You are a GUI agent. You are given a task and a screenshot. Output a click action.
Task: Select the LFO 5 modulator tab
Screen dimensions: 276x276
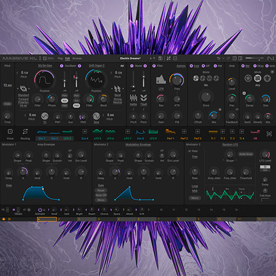coord(98,139)
